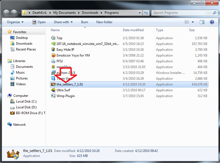Click the 7zip application icon
The image size is (220, 163).
click(53, 38)
